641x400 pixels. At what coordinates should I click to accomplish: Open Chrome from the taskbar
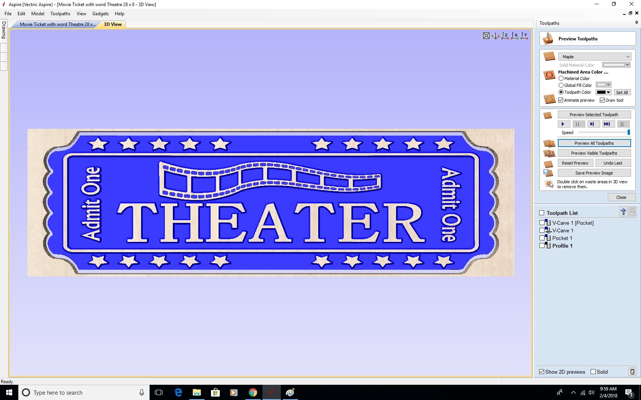253,392
